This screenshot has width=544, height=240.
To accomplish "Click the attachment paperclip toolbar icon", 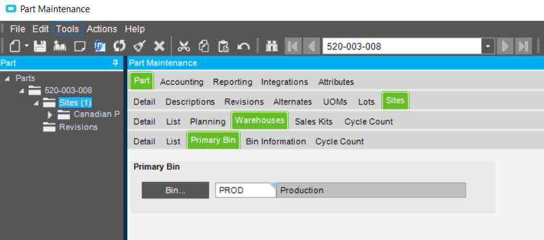I will click(x=100, y=46).
